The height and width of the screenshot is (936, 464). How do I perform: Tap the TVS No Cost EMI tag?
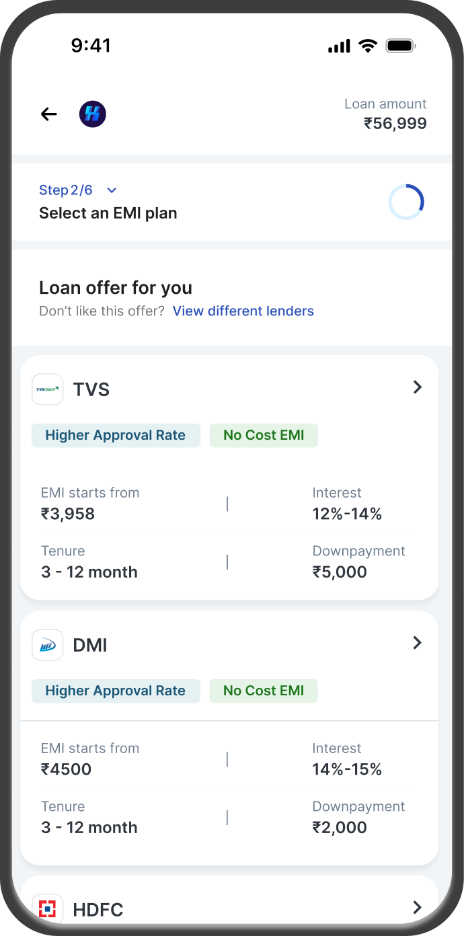pyautogui.click(x=264, y=435)
